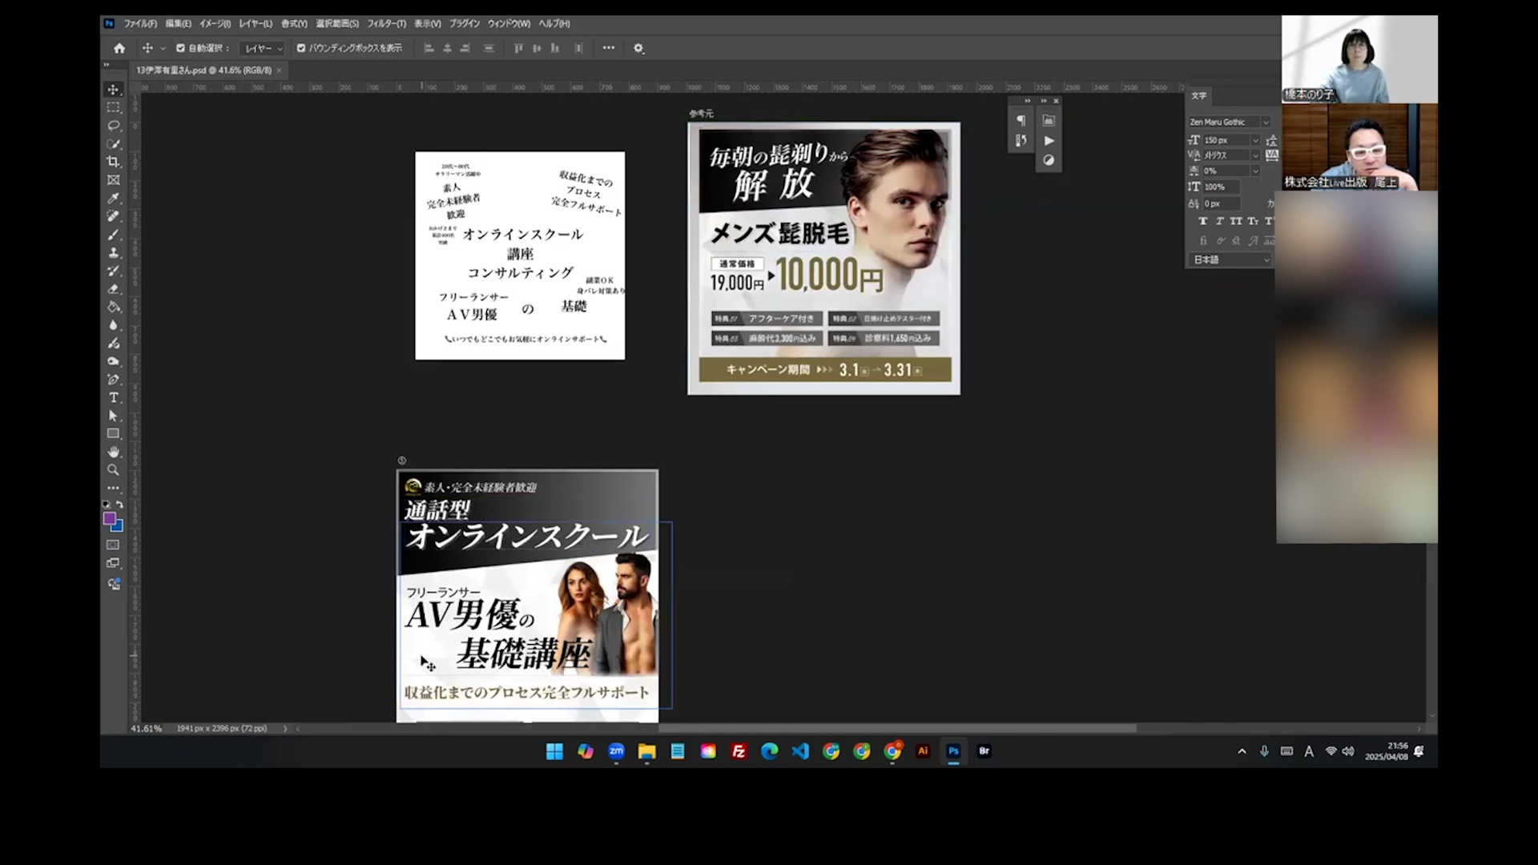This screenshot has width=1538, height=865.
Task: Select the Path Selection tool
Action: 113,416
